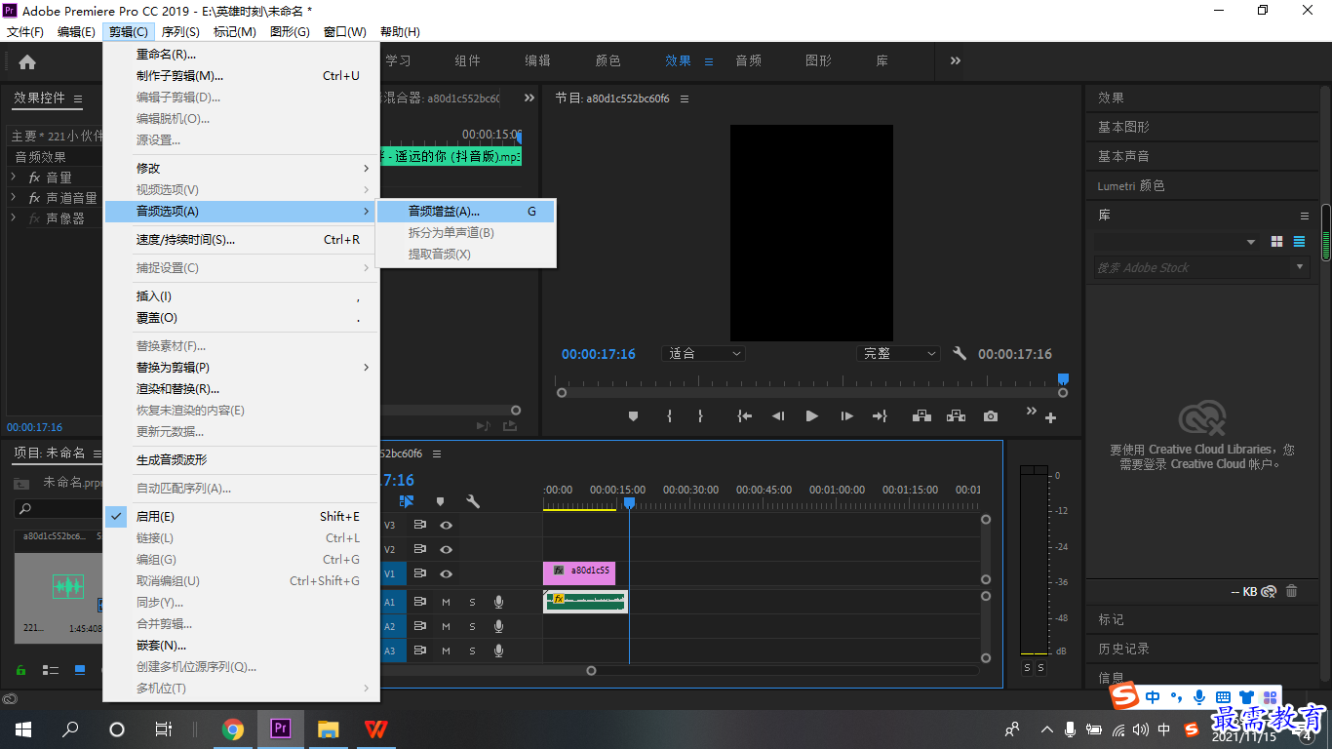Add marker in the timeline panel
This screenshot has height=749, width=1332.
[440, 501]
